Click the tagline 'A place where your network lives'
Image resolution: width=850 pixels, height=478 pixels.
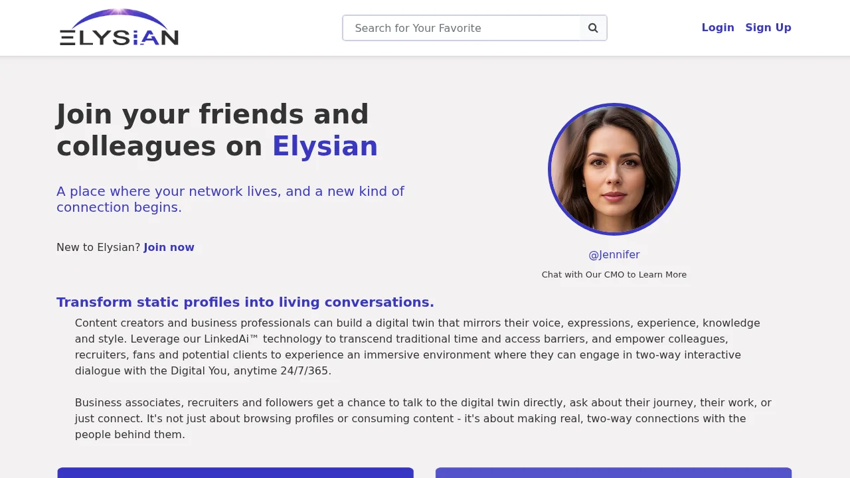click(x=230, y=199)
